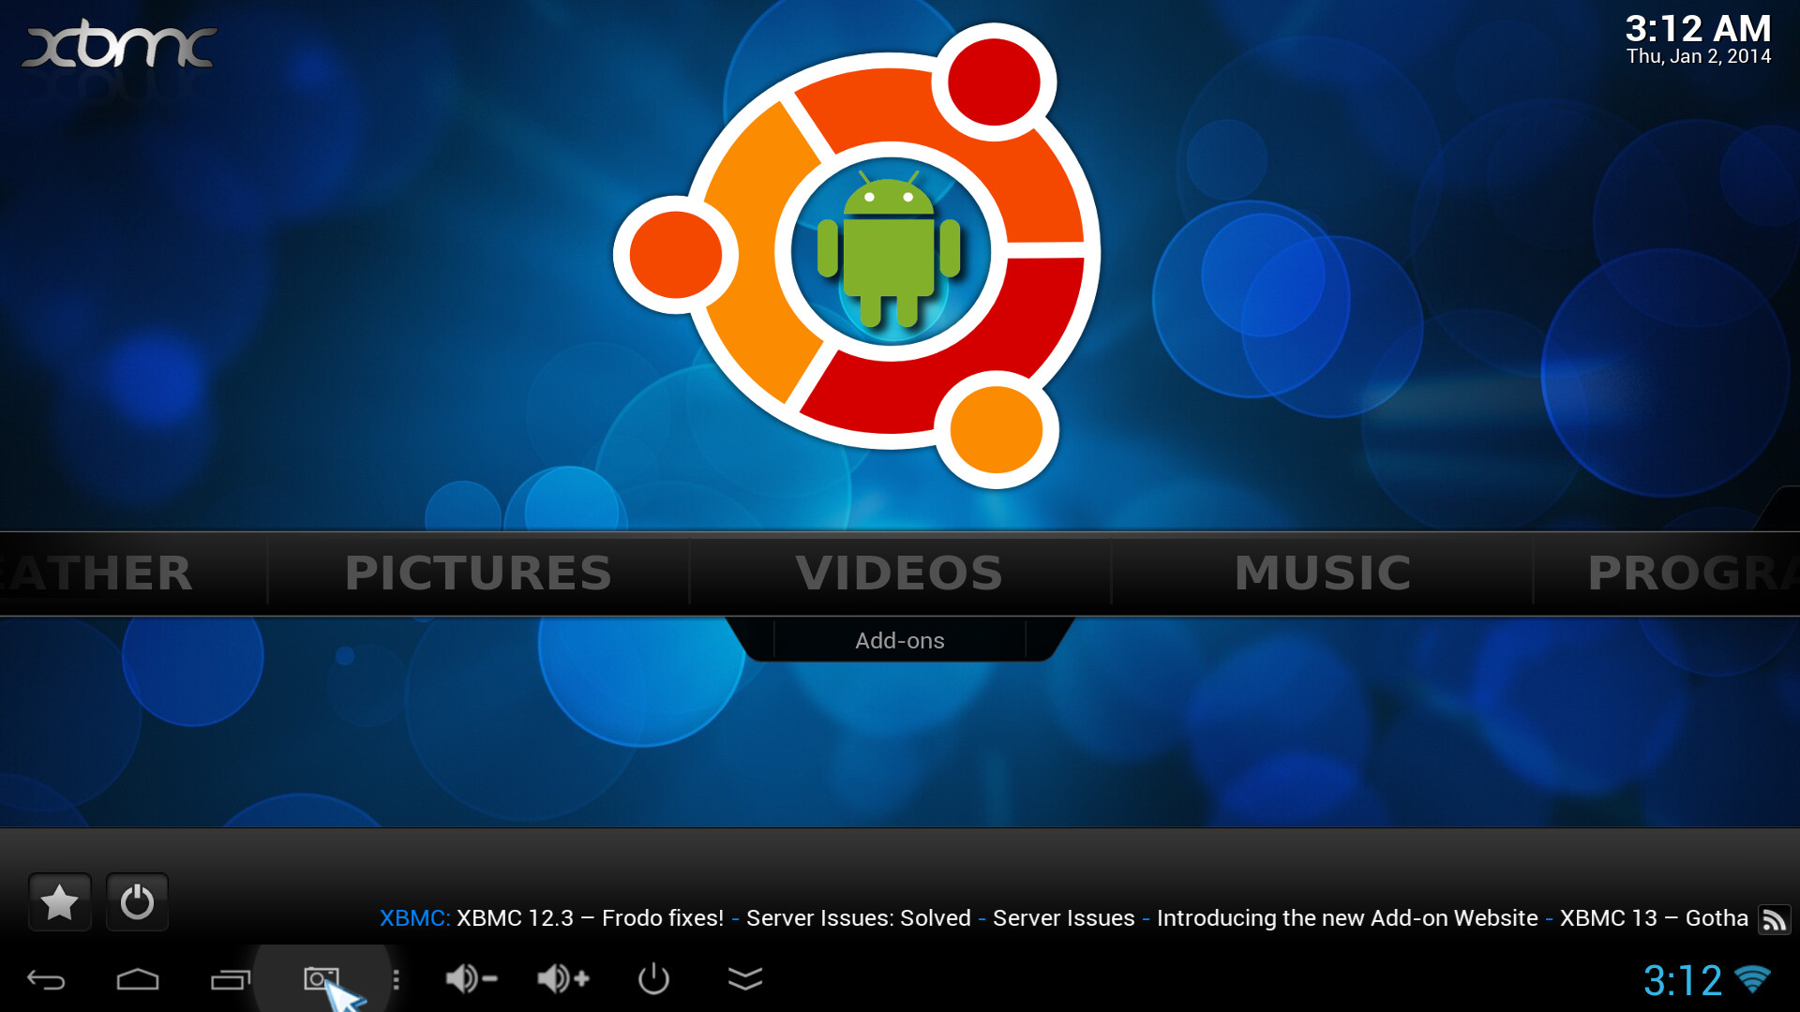
Task: Lower volume with the speaker minus icon
Action: pos(471,979)
